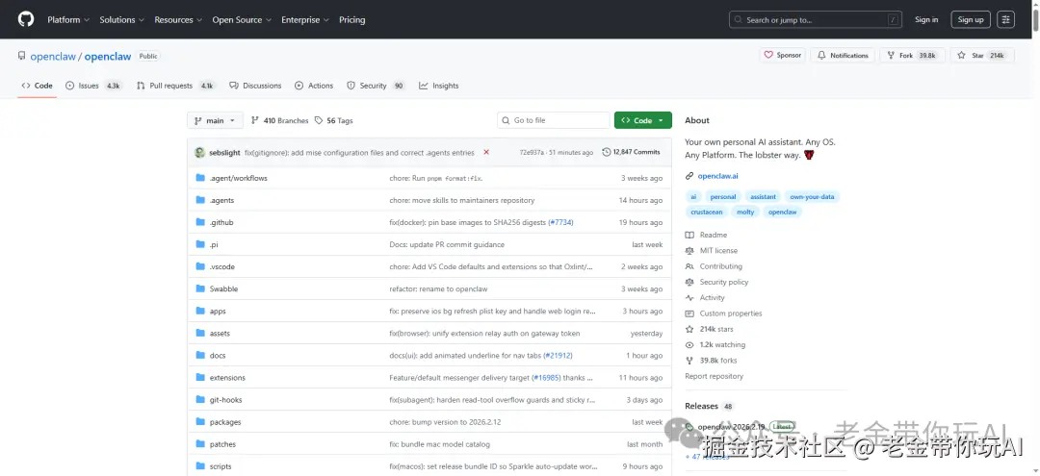1040x476 pixels.
Task: Open the packages folder
Action: pyautogui.click(x=225, y=422)
